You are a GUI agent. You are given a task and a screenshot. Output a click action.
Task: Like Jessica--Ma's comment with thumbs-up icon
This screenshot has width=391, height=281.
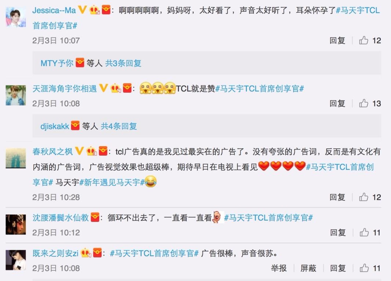point(363,40)
